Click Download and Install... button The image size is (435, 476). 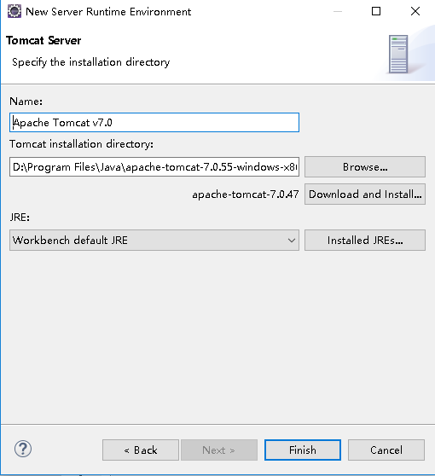[x=365, y=194]
